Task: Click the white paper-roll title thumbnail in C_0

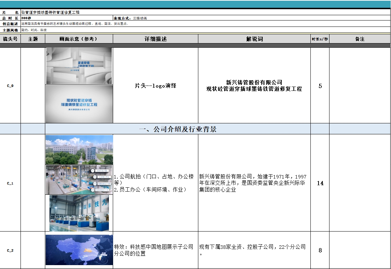Action: tap(79, 66)
